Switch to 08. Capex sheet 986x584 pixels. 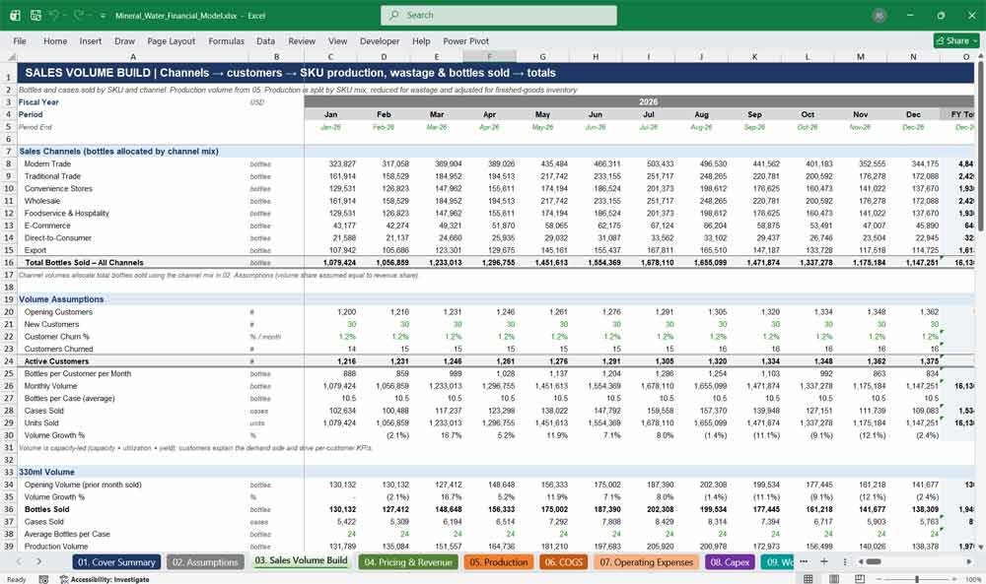730,562
